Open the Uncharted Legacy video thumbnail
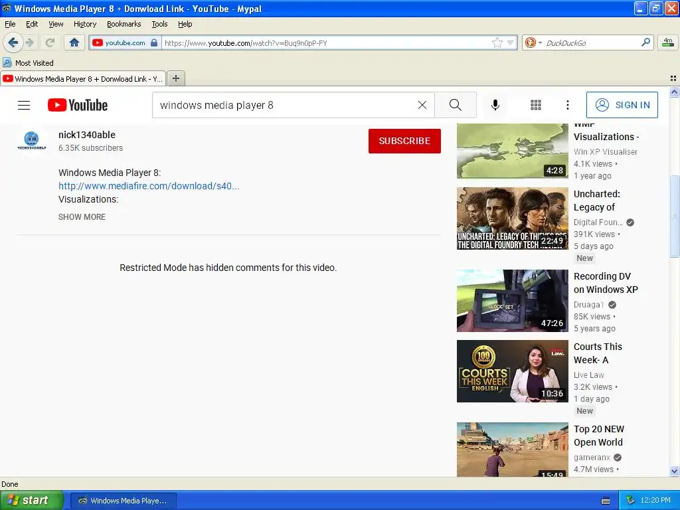 512,218
